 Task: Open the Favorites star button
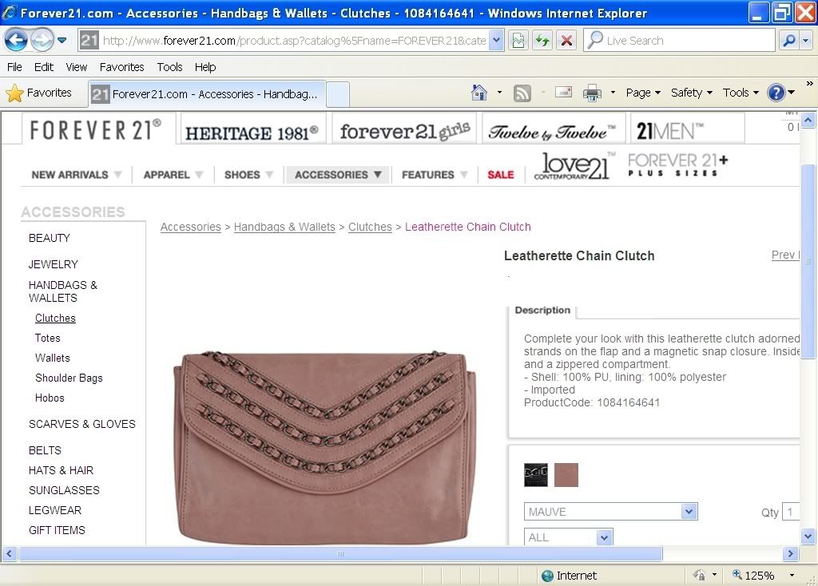tap(38, 93)
